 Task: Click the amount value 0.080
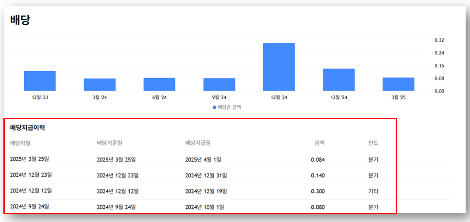[x=318, y=207]
